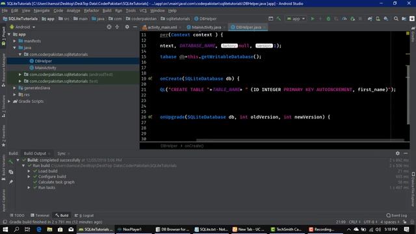The image size is (416, 234).
Task: Expand the Run tasks step
Action: (x=29, y=188)
